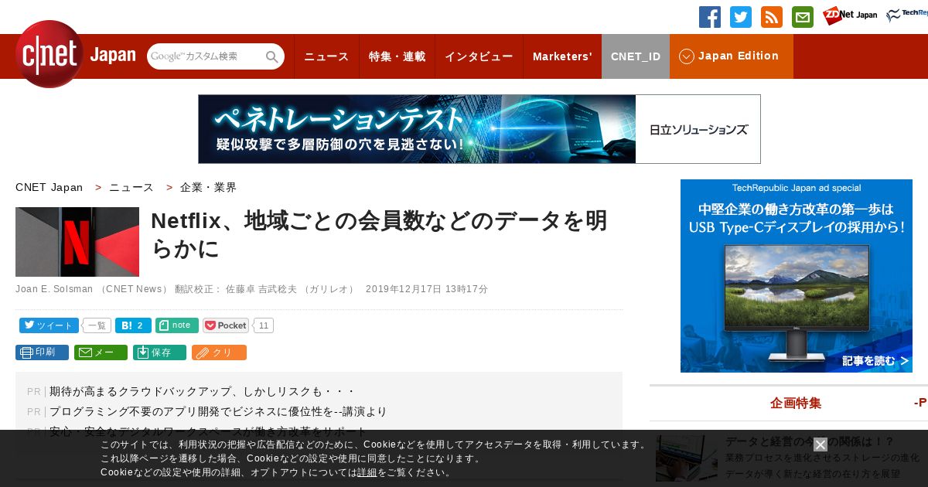Click the Pocket count 11
The image size is (928, 487).
point(264,325)
